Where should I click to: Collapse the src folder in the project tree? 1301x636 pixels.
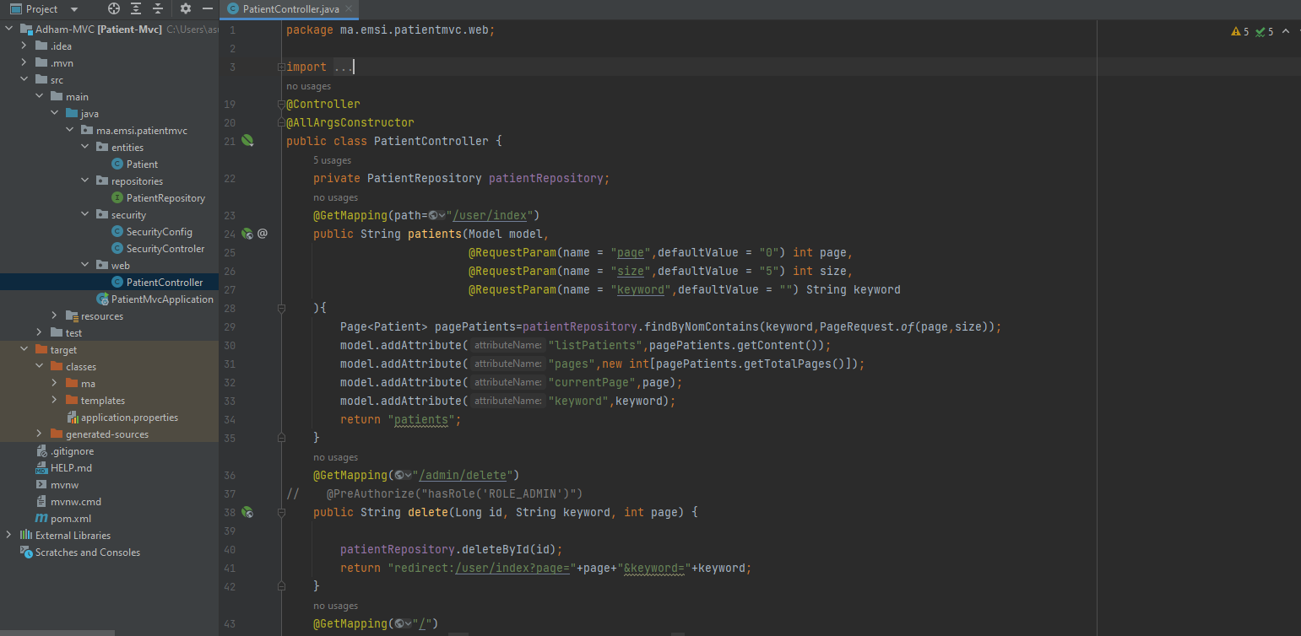click(23, 79)
